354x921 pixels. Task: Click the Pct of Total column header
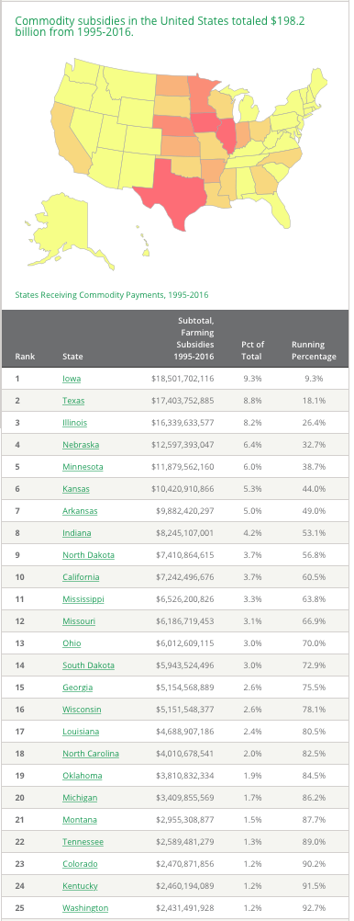pyautogui.click(x=252, y=351)
